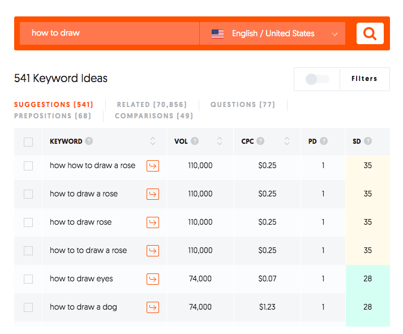Screen dimensions: 403x334
Task: Open the English / United States language dropdown
Action: [x=273, y=33]
